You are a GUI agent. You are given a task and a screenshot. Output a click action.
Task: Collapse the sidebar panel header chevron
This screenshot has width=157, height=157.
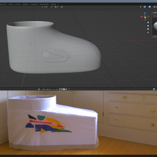153,13
